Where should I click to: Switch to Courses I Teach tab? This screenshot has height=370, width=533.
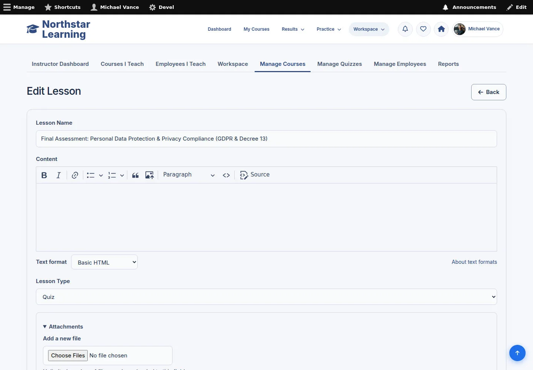point(122,64)
